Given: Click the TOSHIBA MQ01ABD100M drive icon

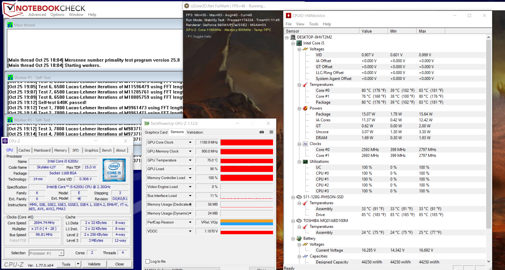Looking at the screenshot, I should pyautogui.click(x=299, y=221).
